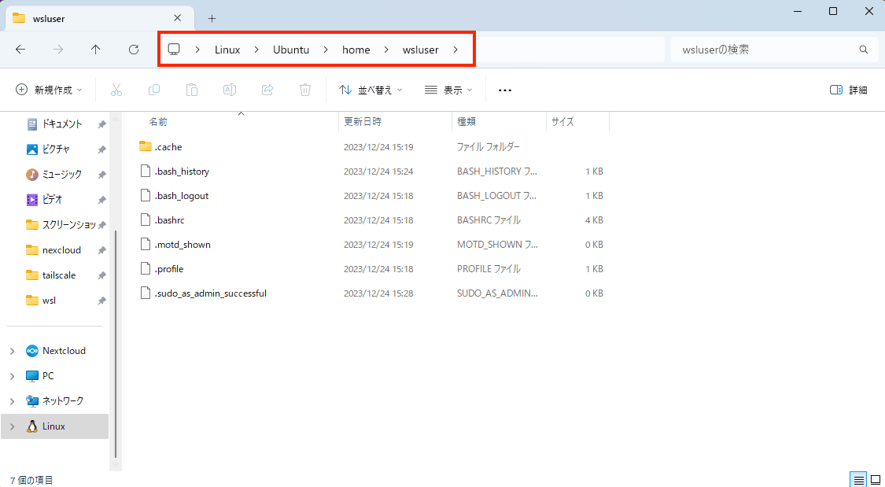This screenshot has height=487, width=885.
Task: Click the Share icon in the toolbar
Action: coord(267,89)
